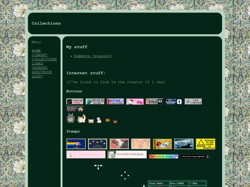Click the orange stamp with white cat

(162, 144)
